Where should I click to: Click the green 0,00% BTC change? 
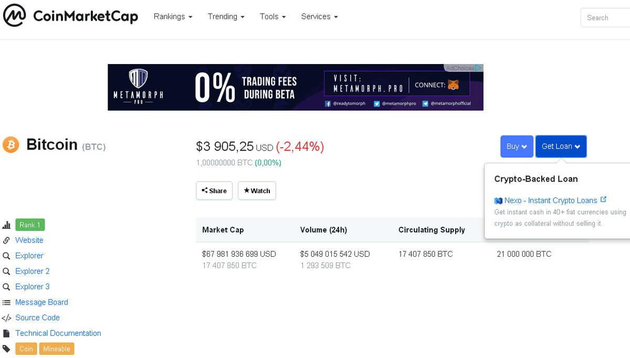point(268,163)
